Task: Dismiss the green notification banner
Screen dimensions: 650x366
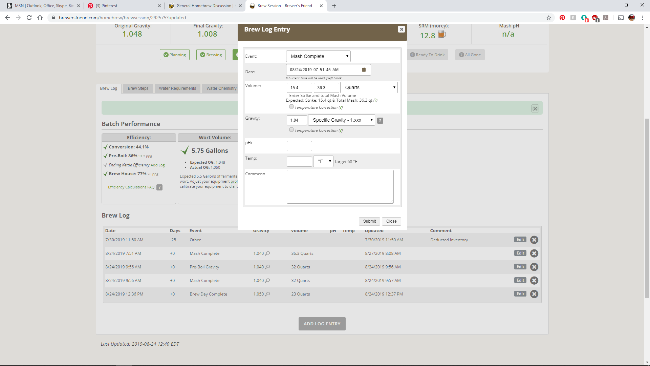Action: [x=535, y=109]
